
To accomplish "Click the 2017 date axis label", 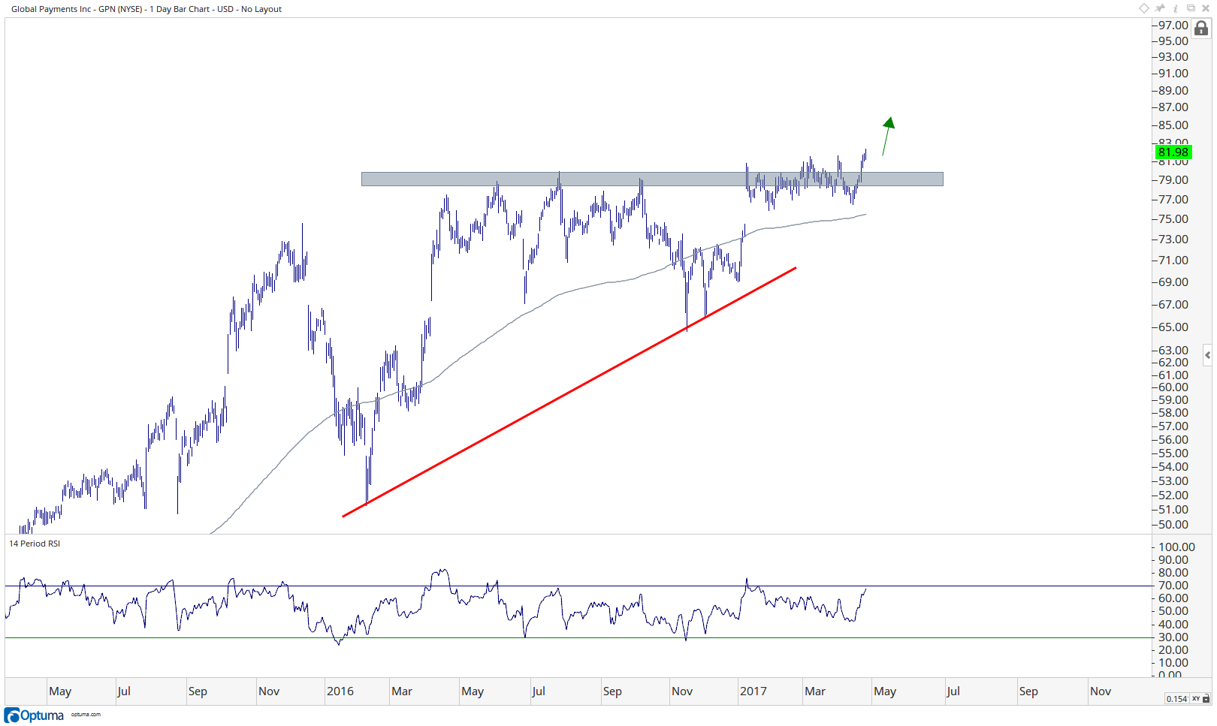I will pyautogui.click(x=753, y=691).
